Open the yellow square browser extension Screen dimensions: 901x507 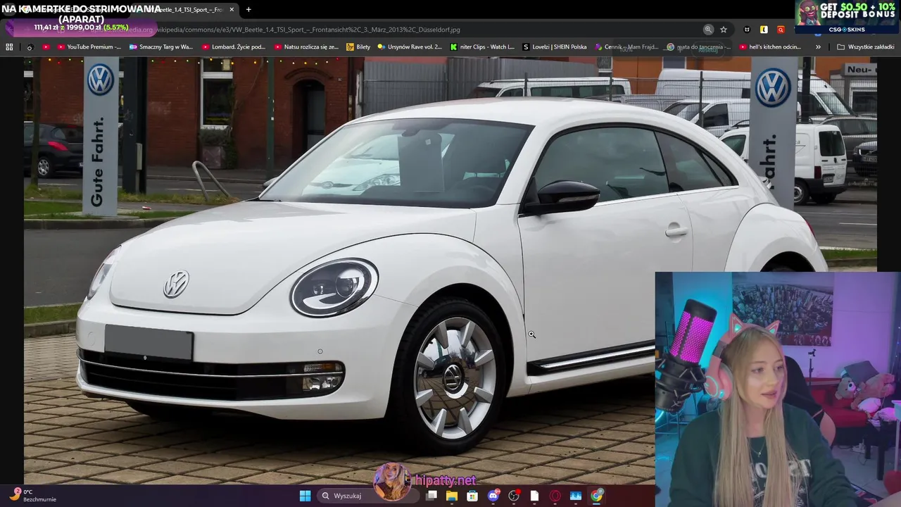click(x=764, y=30)
